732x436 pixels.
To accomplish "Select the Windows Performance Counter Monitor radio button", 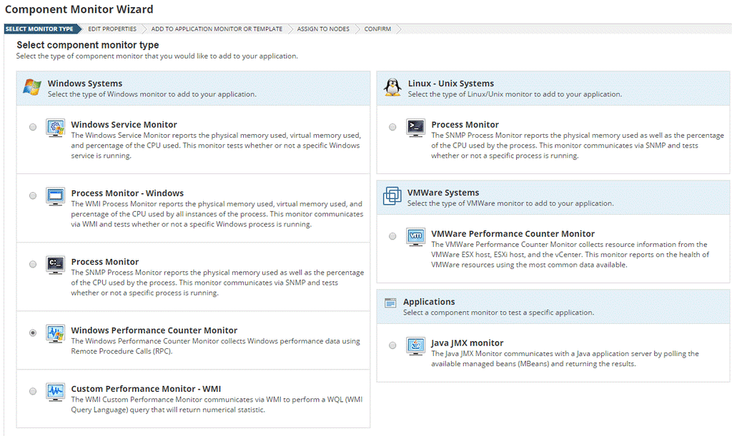I will pyautogui.click(x=33, y=333).
